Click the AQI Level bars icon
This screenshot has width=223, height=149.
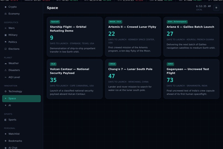click(x=6, y=77)
